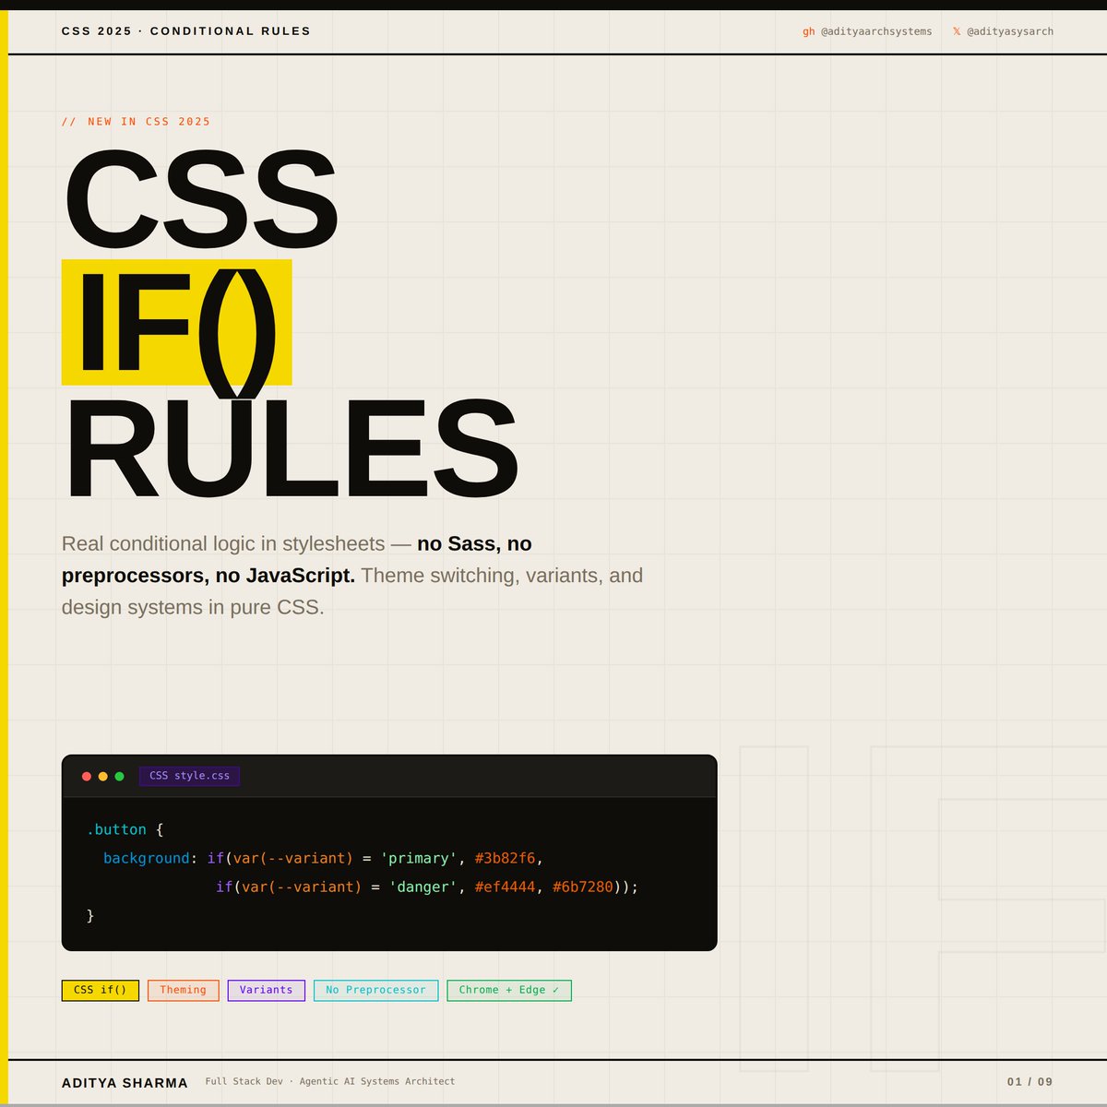The width and height of the screenshot is (1107, 1107).
Task: Click the ADITYA SHARMA footer name
Action: (125, 1083)
